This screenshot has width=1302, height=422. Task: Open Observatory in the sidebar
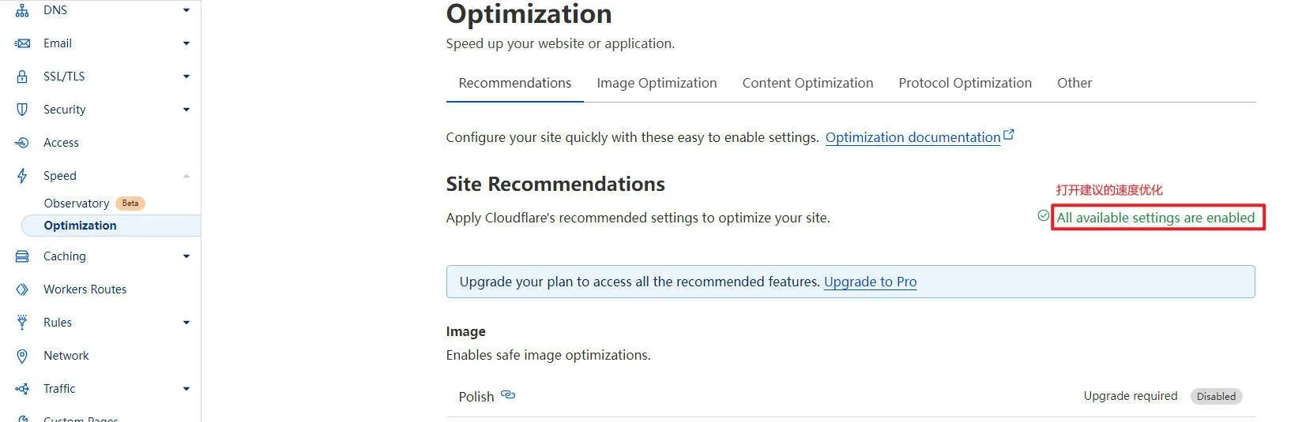(x=77, y=204)
